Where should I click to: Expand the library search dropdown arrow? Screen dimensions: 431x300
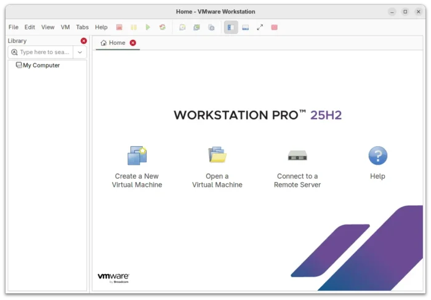80,52
